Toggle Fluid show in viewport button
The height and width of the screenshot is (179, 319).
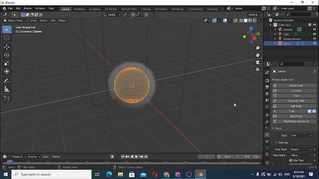point(310,111)
